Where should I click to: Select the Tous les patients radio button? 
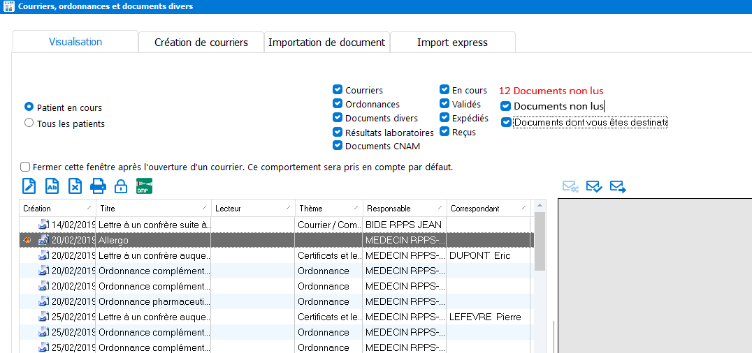tap(29, 123)
